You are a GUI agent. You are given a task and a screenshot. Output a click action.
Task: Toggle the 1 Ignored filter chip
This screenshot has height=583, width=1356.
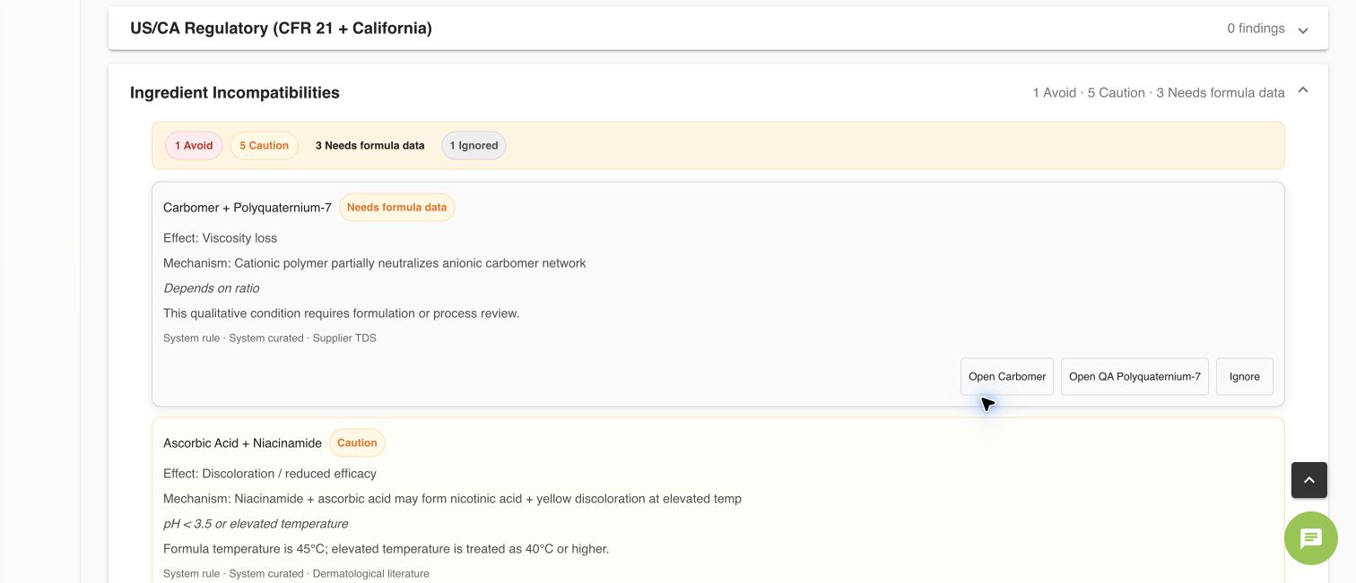[x=474, y=146]
